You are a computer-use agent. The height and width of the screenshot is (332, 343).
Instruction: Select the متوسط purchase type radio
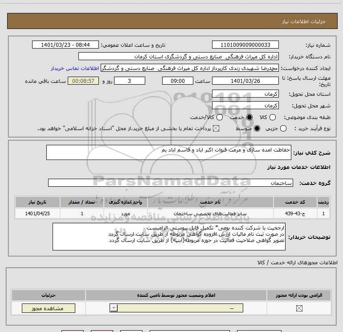257,128
